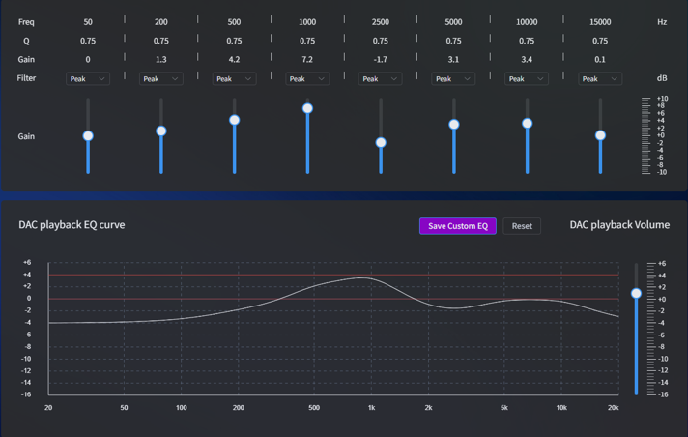Click the Reset button
The width and height of the screenshot is (688, 437).
pyautogui.click(x=522, y=225)
